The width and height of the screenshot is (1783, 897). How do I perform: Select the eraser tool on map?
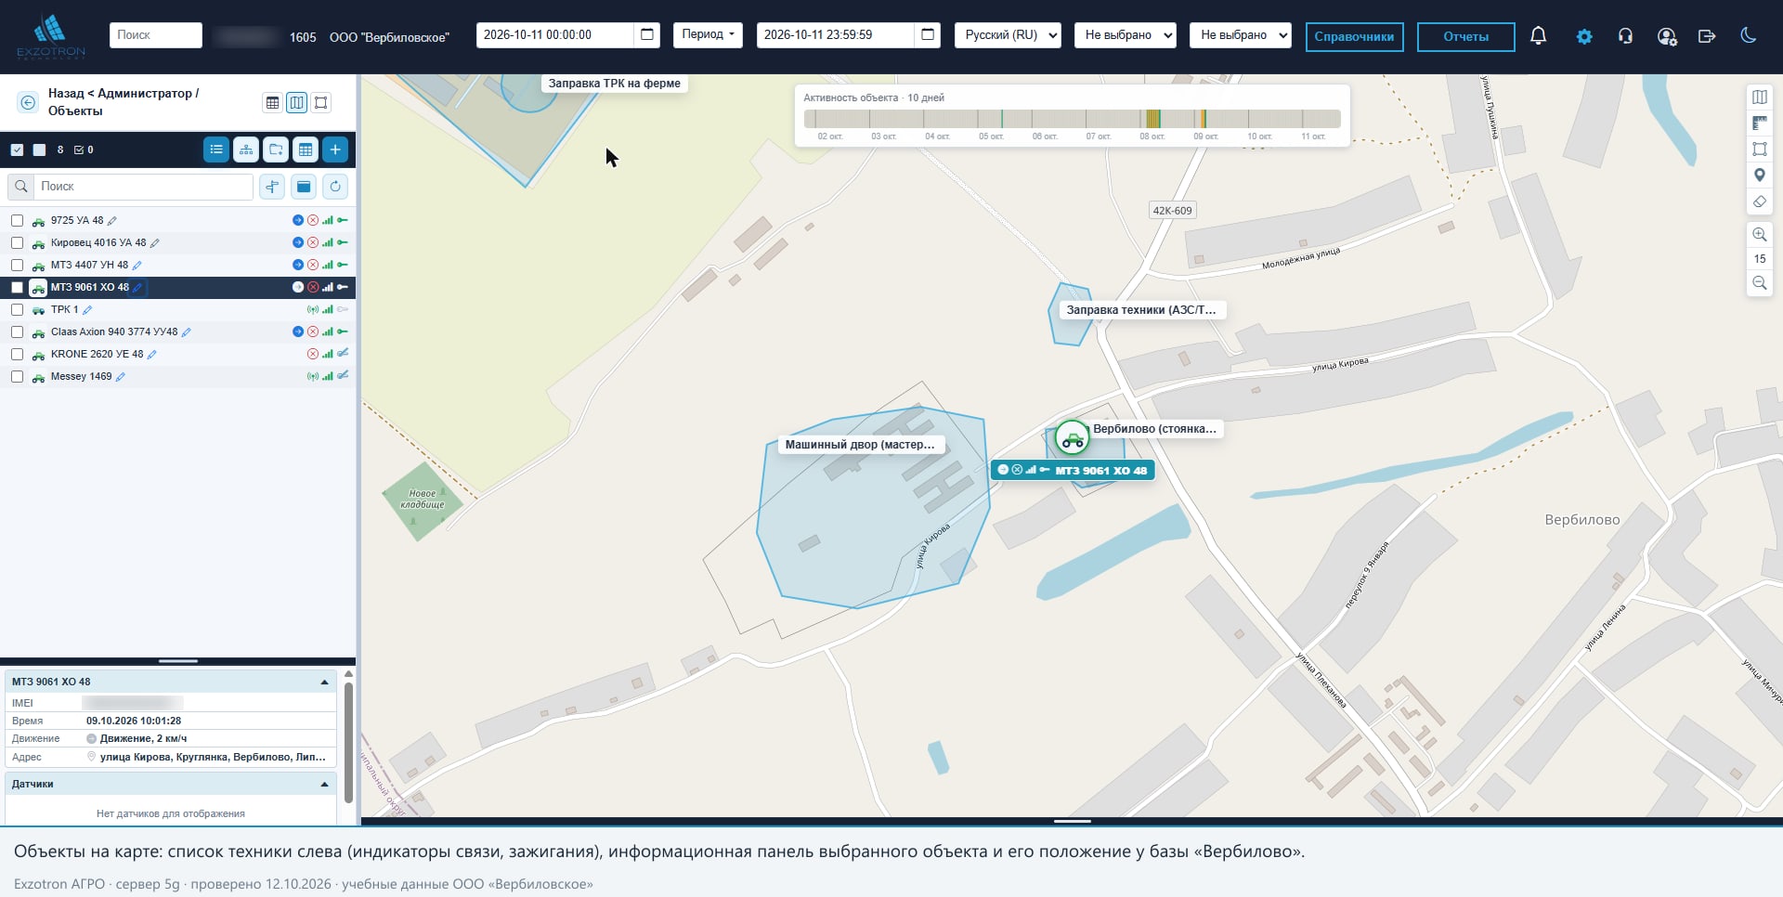1759,201
